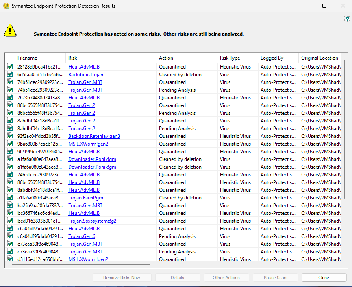The height and width of the screenshot is (287, 352).
Task: Sort by the Risk Type column header
Action: (237, 58)
